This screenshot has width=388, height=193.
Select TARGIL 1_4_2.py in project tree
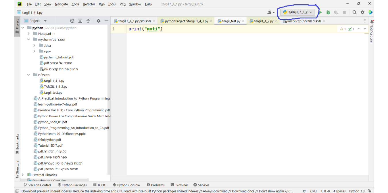pos(53,87)
